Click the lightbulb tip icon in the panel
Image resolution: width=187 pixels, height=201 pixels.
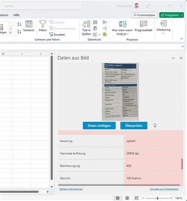coord(155,126)
